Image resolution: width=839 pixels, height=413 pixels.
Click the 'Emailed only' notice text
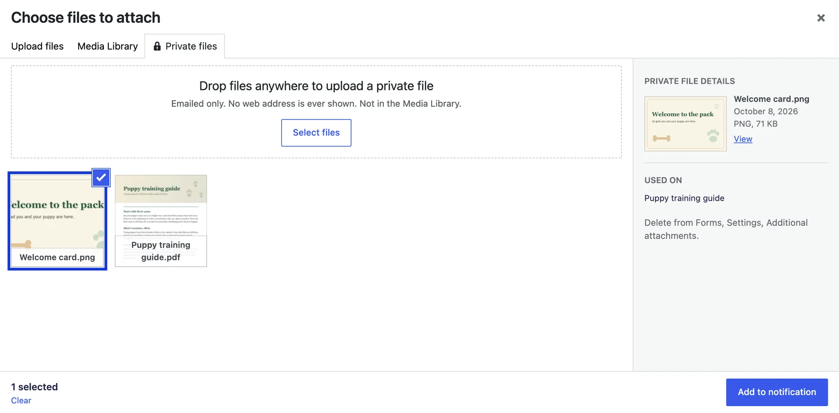[316, 103]
